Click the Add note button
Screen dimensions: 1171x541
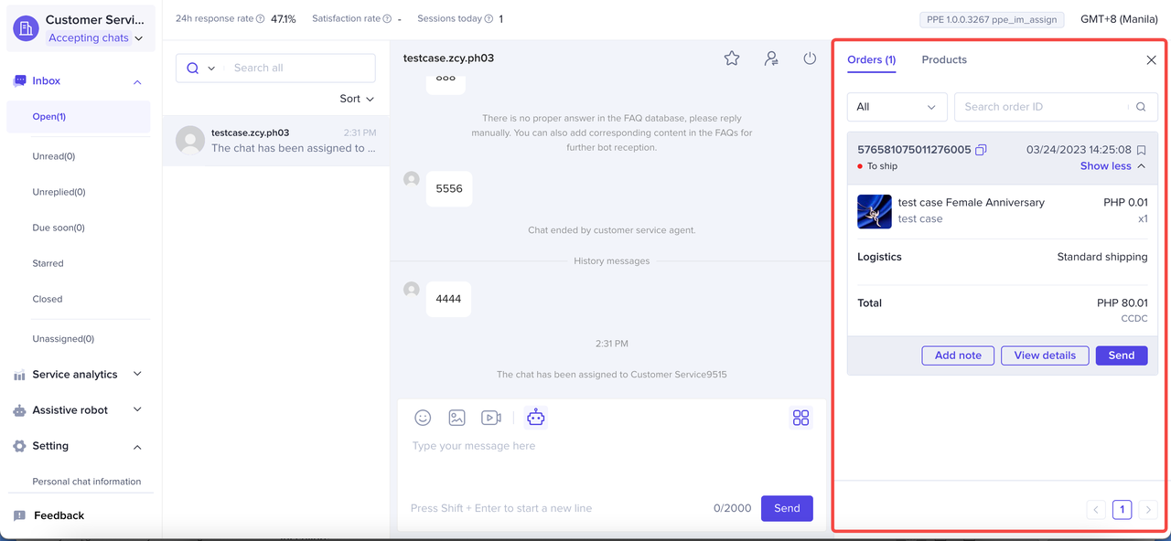coord(958,355)
